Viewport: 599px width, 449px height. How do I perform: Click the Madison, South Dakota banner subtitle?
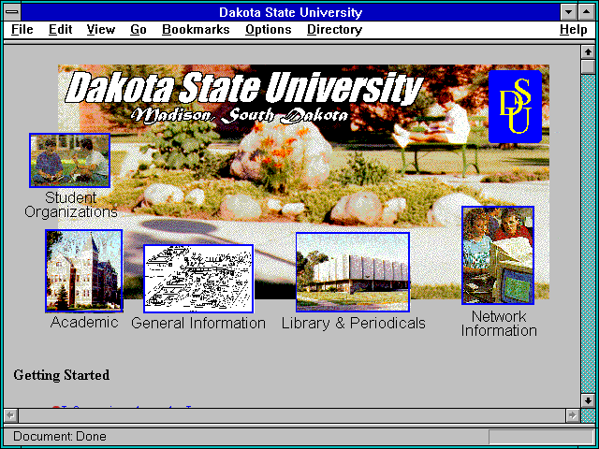pos(240,116)
